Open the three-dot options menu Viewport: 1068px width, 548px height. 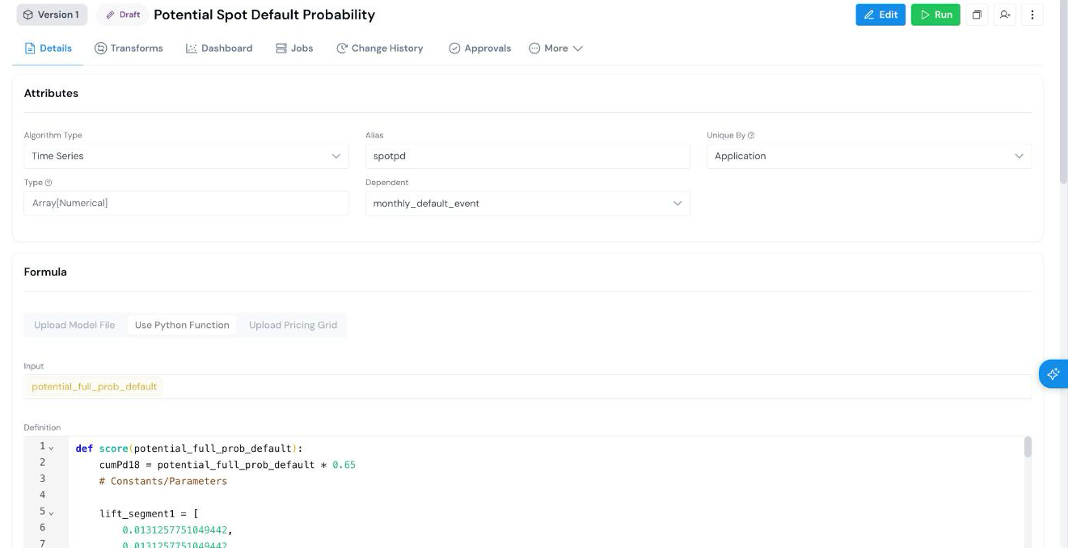(1032, 15)
